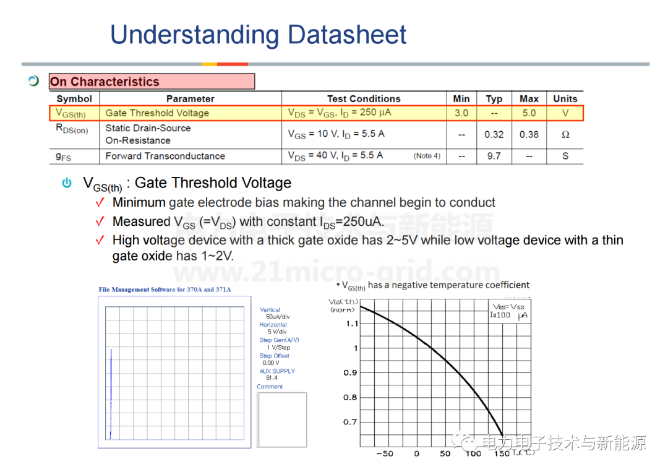This screenshot has height=472, width=668.
Task: Click the blue trace on curve tracer plot
Action: [111, 394]
